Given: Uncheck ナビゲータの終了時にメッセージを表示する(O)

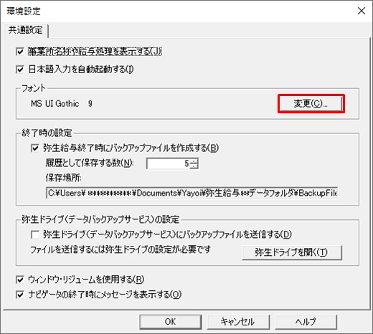Looking at the screenshot, I should (x=20, y=295).
